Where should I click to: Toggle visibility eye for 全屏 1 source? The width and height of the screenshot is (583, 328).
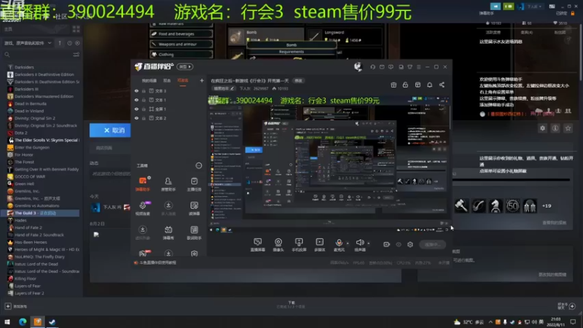point(136,109)
